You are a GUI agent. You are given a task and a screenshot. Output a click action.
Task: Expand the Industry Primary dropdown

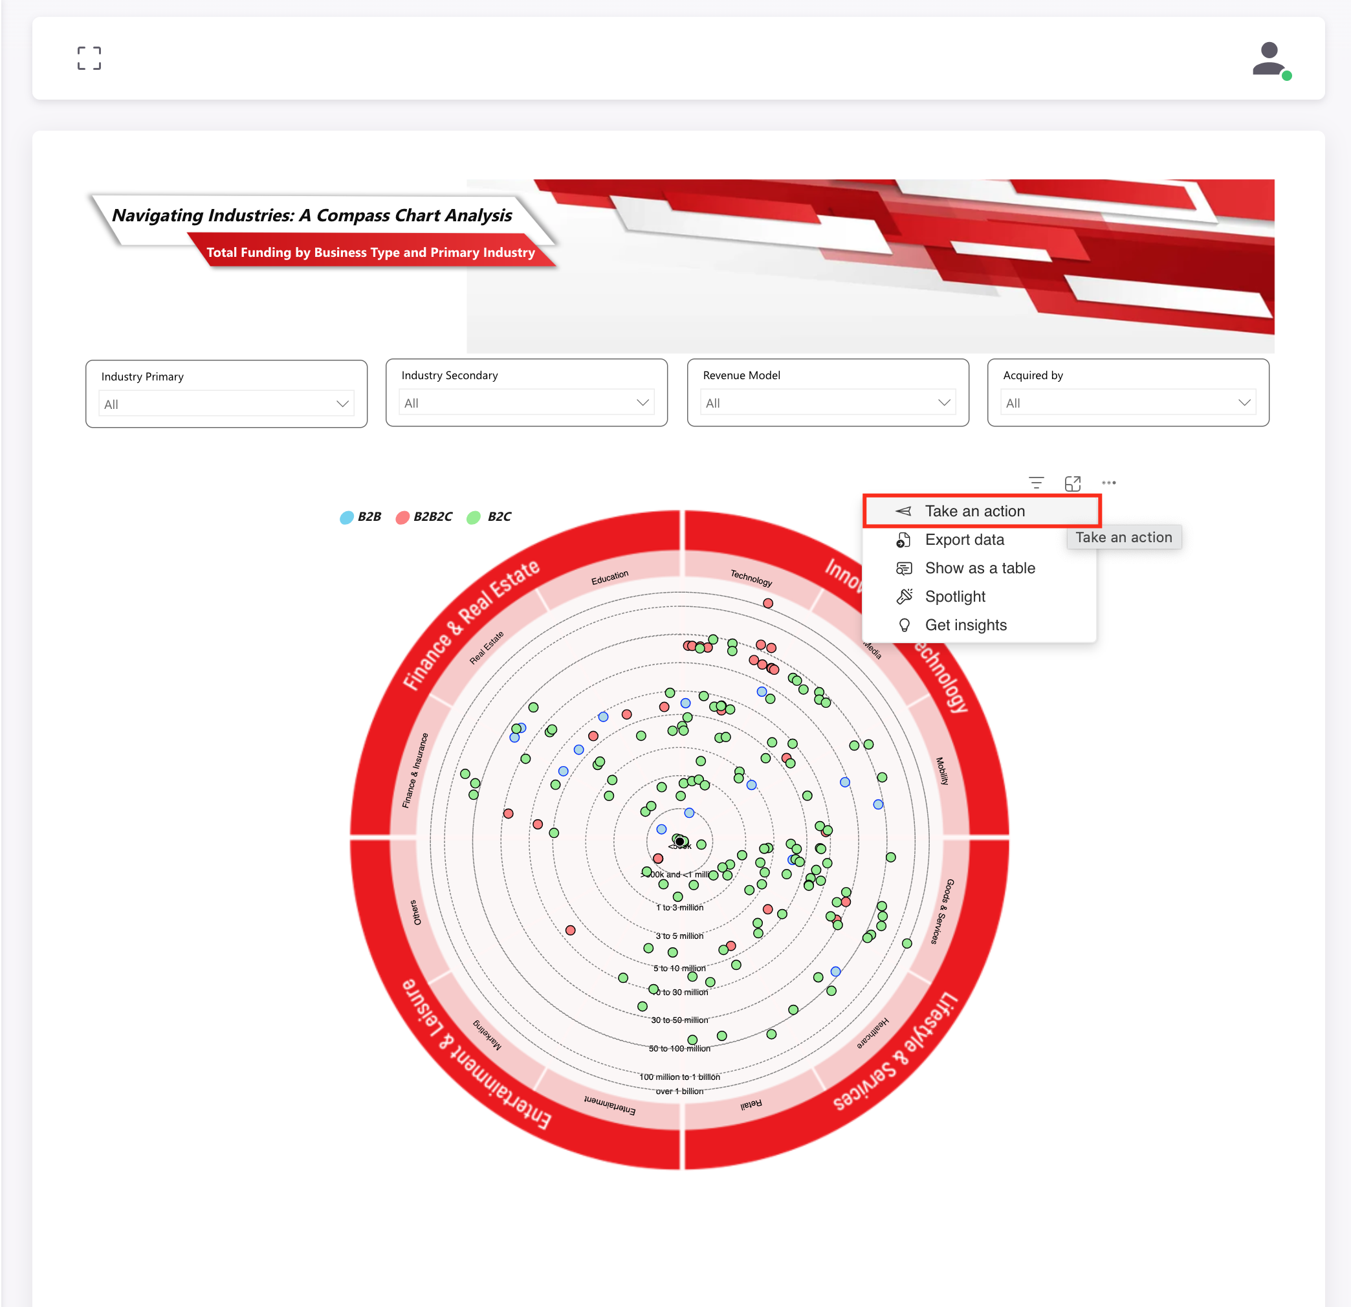point(226,404)
